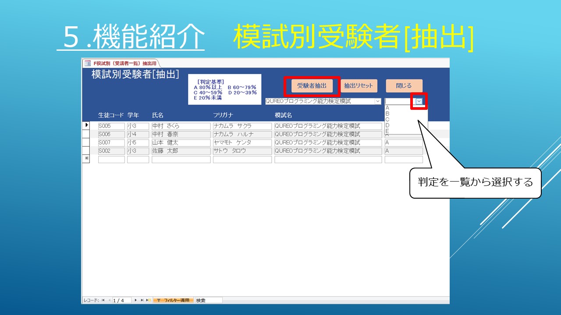Click the form icon on the F模試別 tab
Viewport: 561px width, 315px height.
click(87, 63)
